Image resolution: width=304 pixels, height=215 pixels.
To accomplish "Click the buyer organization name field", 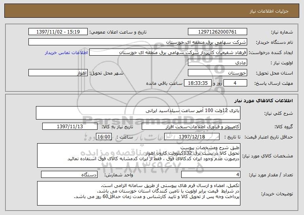I will pos(138,42).
